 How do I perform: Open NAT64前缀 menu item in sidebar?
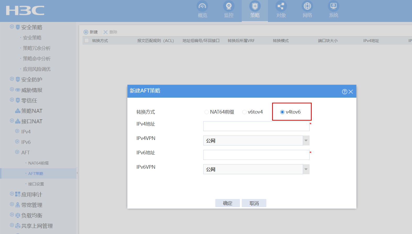[39, 163]
